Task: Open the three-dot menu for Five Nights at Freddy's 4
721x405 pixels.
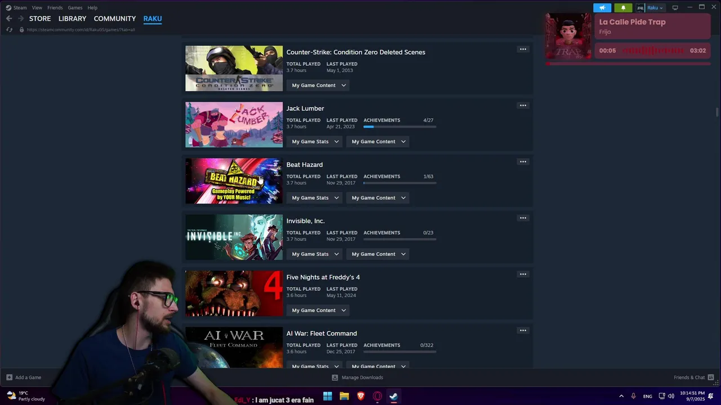Action: click(523, 274)
